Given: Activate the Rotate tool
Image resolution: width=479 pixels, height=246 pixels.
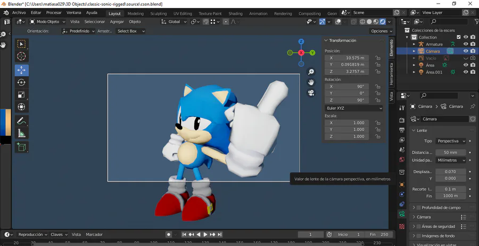Looking at the screenshot, I should point(21,83).
